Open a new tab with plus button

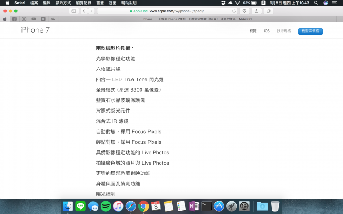click(340, 19)
